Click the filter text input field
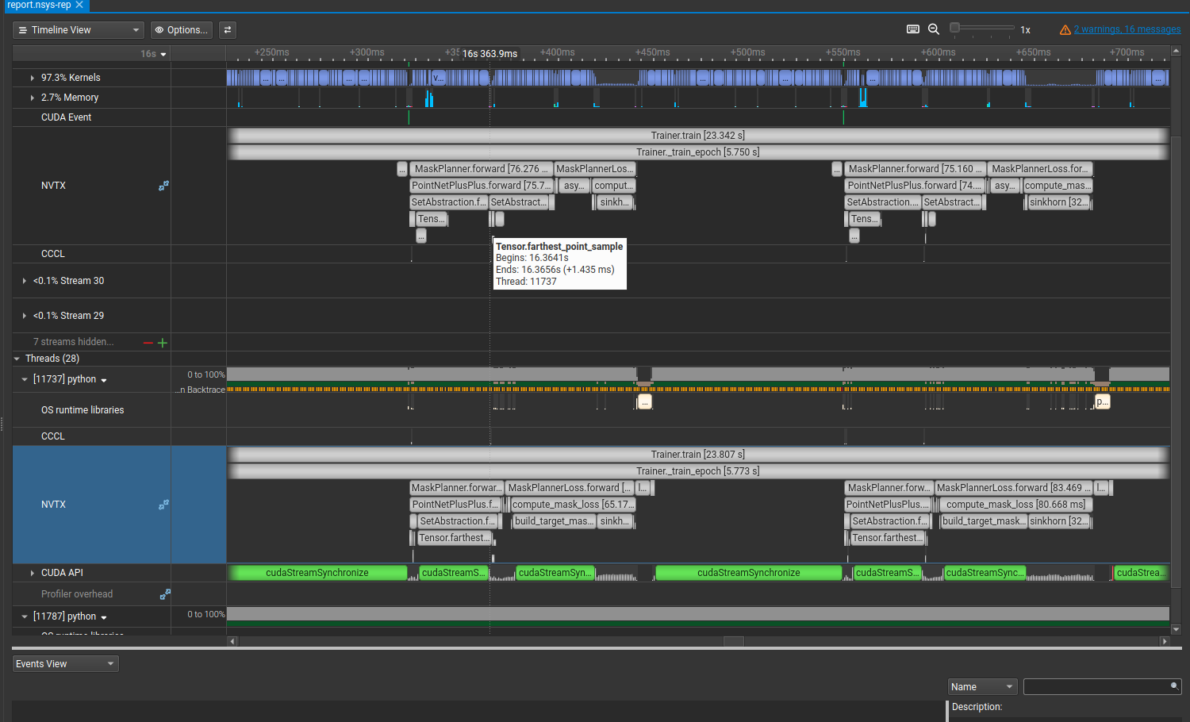 [1102, 687]
